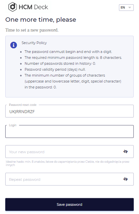
Task: Click the 'One more time, please' heading
Action: [x=41, y=20]
